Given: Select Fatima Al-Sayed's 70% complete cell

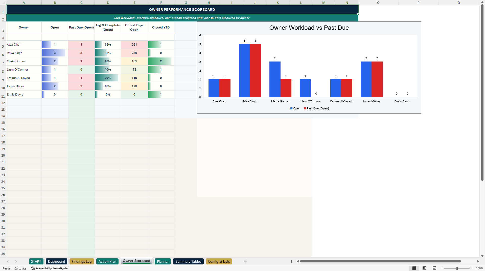Looking at the screenshot, I should click(108, 78).
